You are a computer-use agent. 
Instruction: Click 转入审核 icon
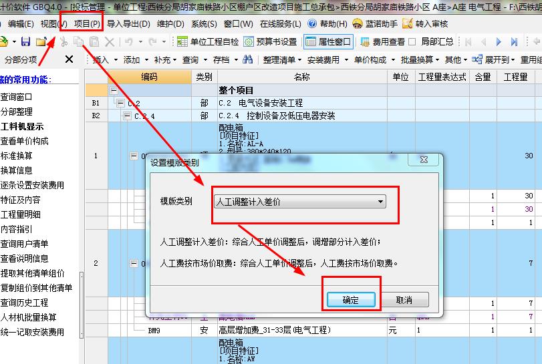(x=407, y=23)
